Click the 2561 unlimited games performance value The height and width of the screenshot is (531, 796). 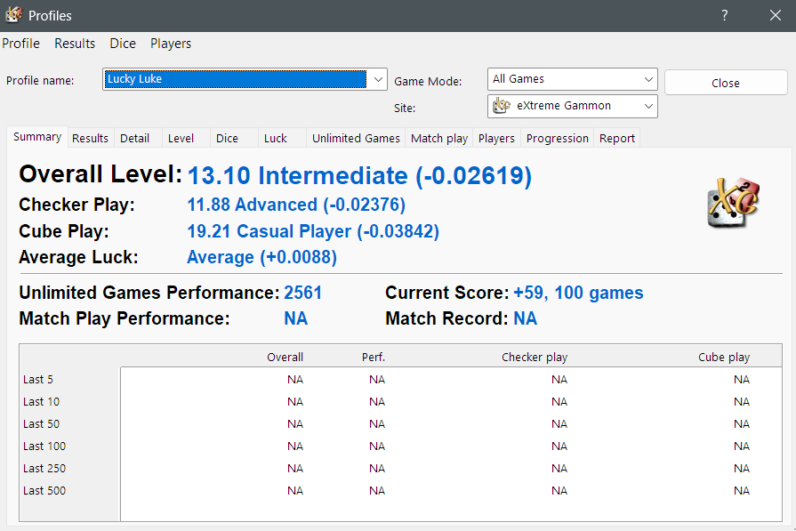[302, 293]
